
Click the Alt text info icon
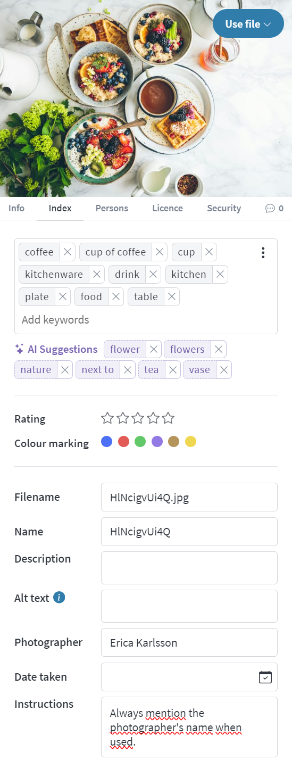click(x=60, y=598)
